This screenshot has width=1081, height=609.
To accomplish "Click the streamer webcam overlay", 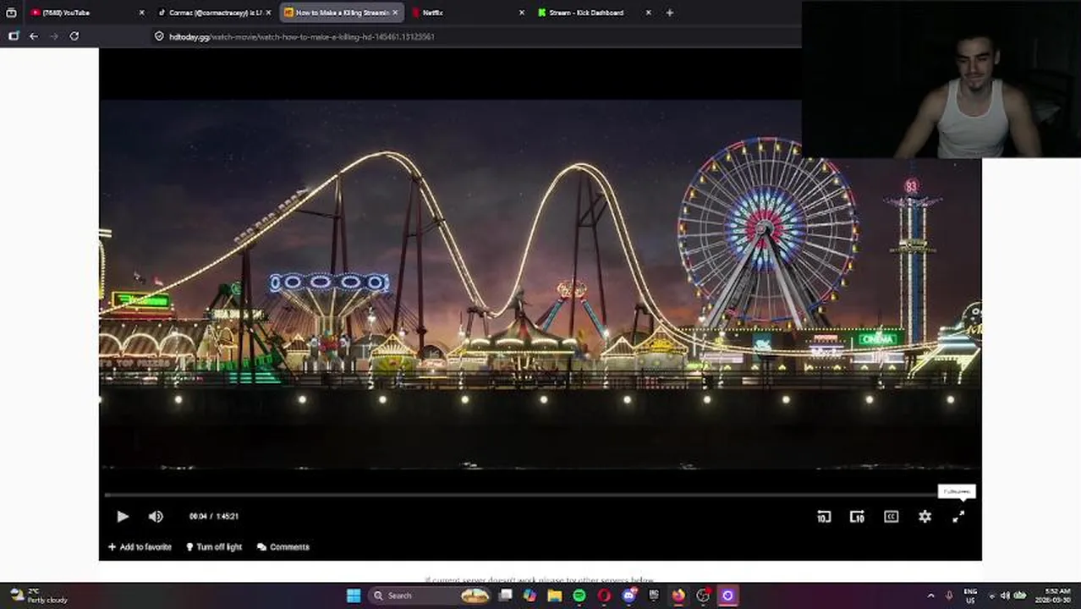I will 941,80.
